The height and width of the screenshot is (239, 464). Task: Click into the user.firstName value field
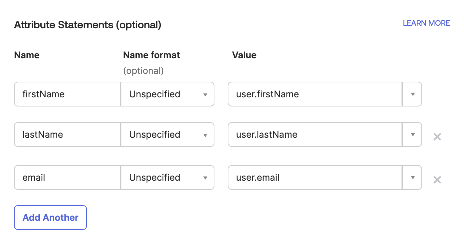point(315,94)
